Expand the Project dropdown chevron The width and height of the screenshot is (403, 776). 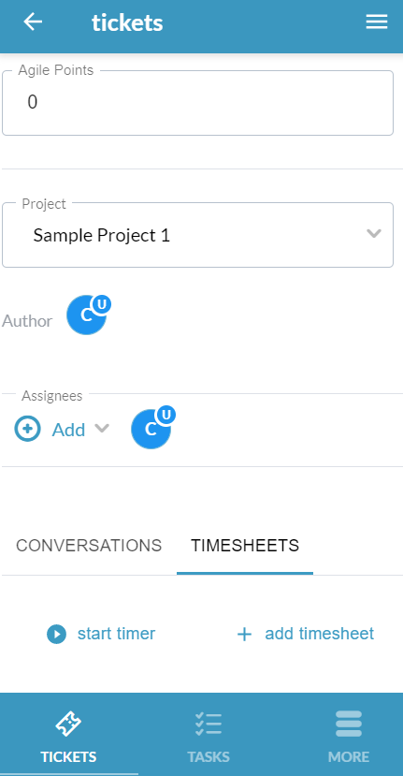[374, 234]
